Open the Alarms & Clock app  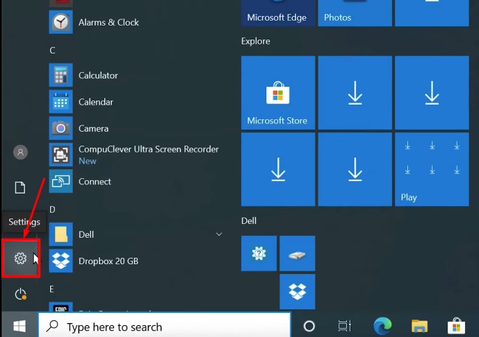point(138,22)
